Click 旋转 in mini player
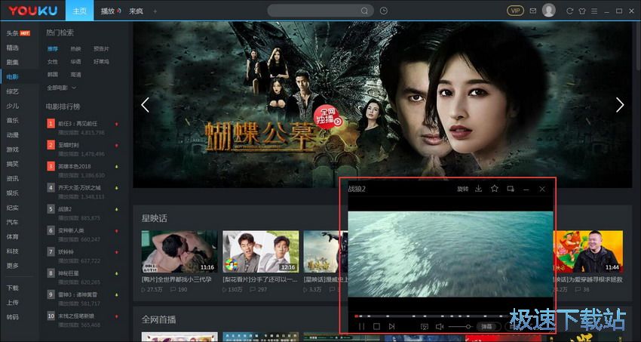This screenshot has width=641, height=342. (x=462, y=189)
